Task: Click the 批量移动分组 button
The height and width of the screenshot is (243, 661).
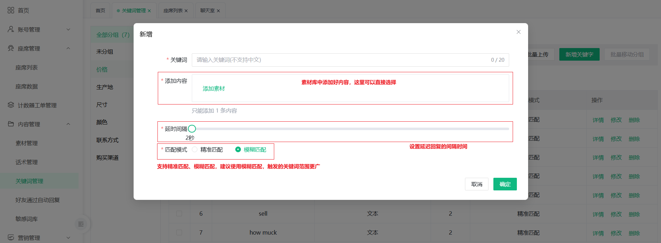Action: point(627,54)
